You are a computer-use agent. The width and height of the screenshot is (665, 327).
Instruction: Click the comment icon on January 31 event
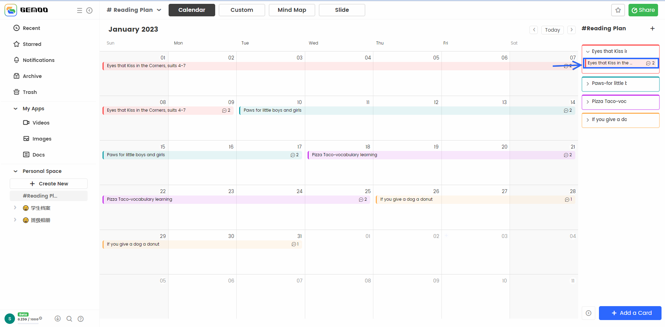(x=294, y=244)
